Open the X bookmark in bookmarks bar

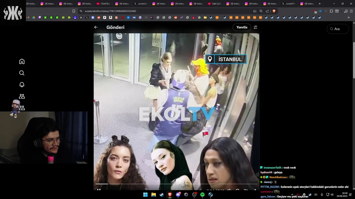[x=87, y=17]
